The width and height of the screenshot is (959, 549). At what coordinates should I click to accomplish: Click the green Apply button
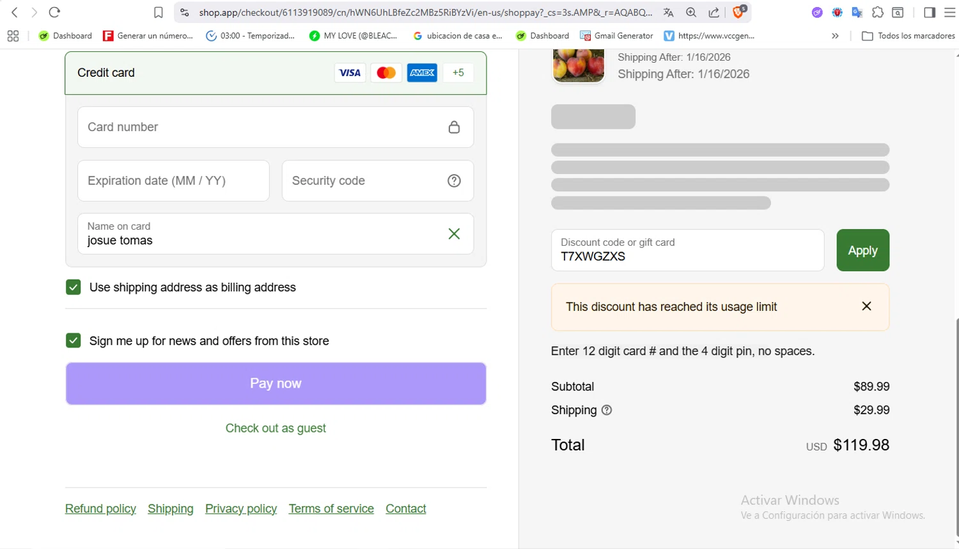tap(862, 250)
